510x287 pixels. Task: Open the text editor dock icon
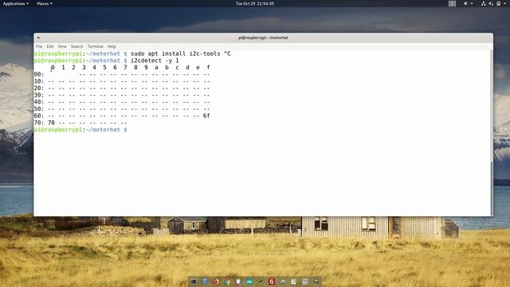(x=294, y=281)
